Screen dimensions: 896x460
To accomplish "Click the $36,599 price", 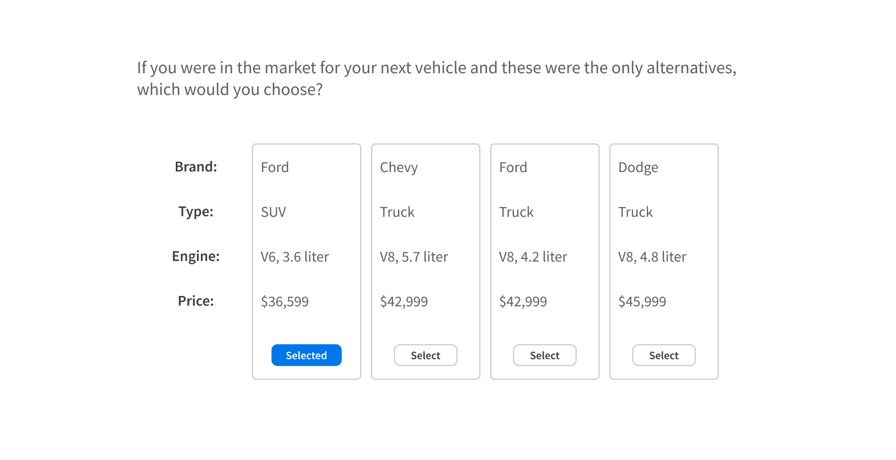I will [285, 301].
